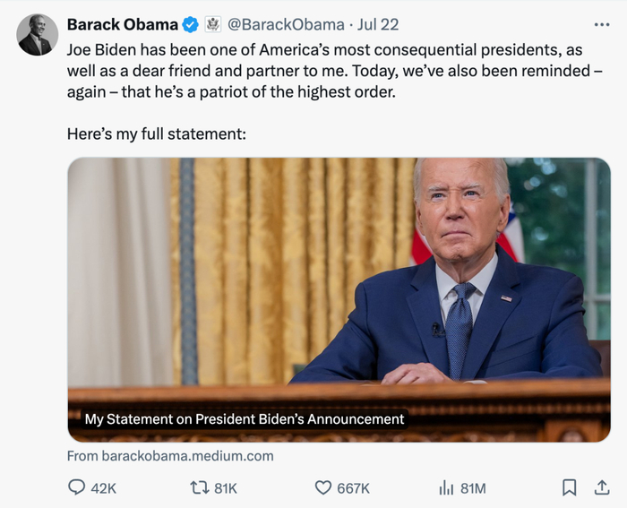Click the Barack Obama display name

122,24
